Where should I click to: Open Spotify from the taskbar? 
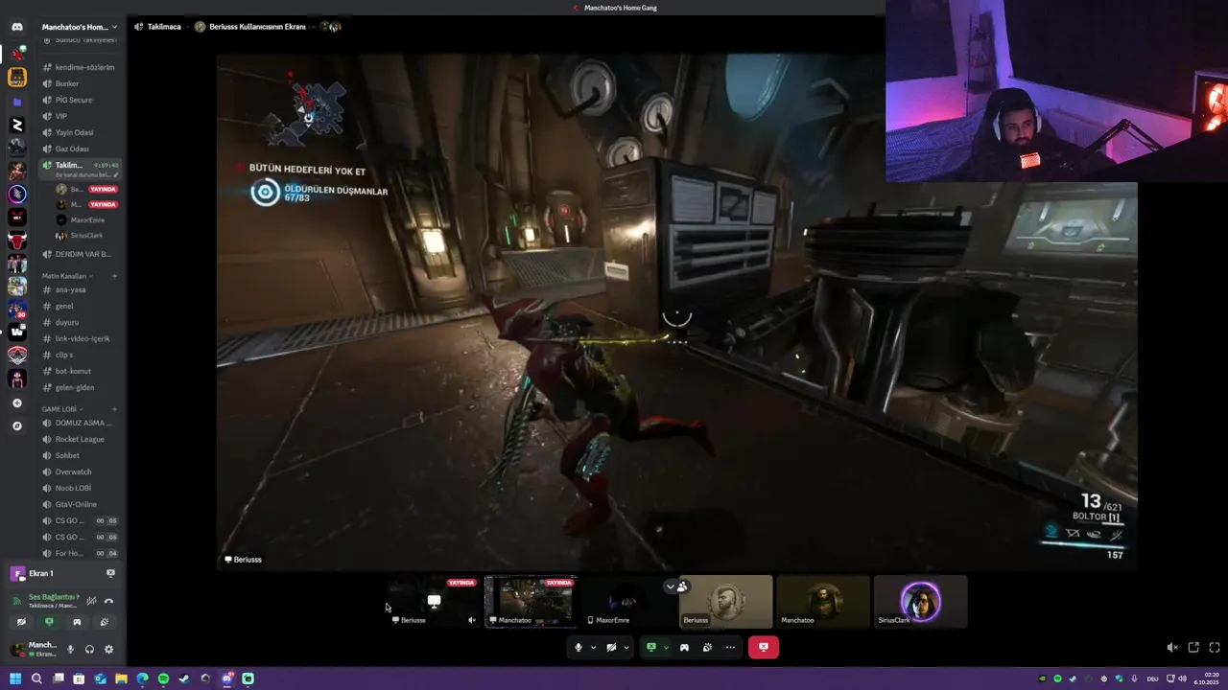(x=163, y=678)
